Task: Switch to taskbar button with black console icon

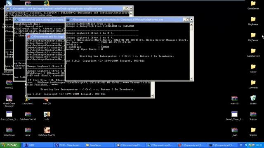Action: (x=223, y=145)
